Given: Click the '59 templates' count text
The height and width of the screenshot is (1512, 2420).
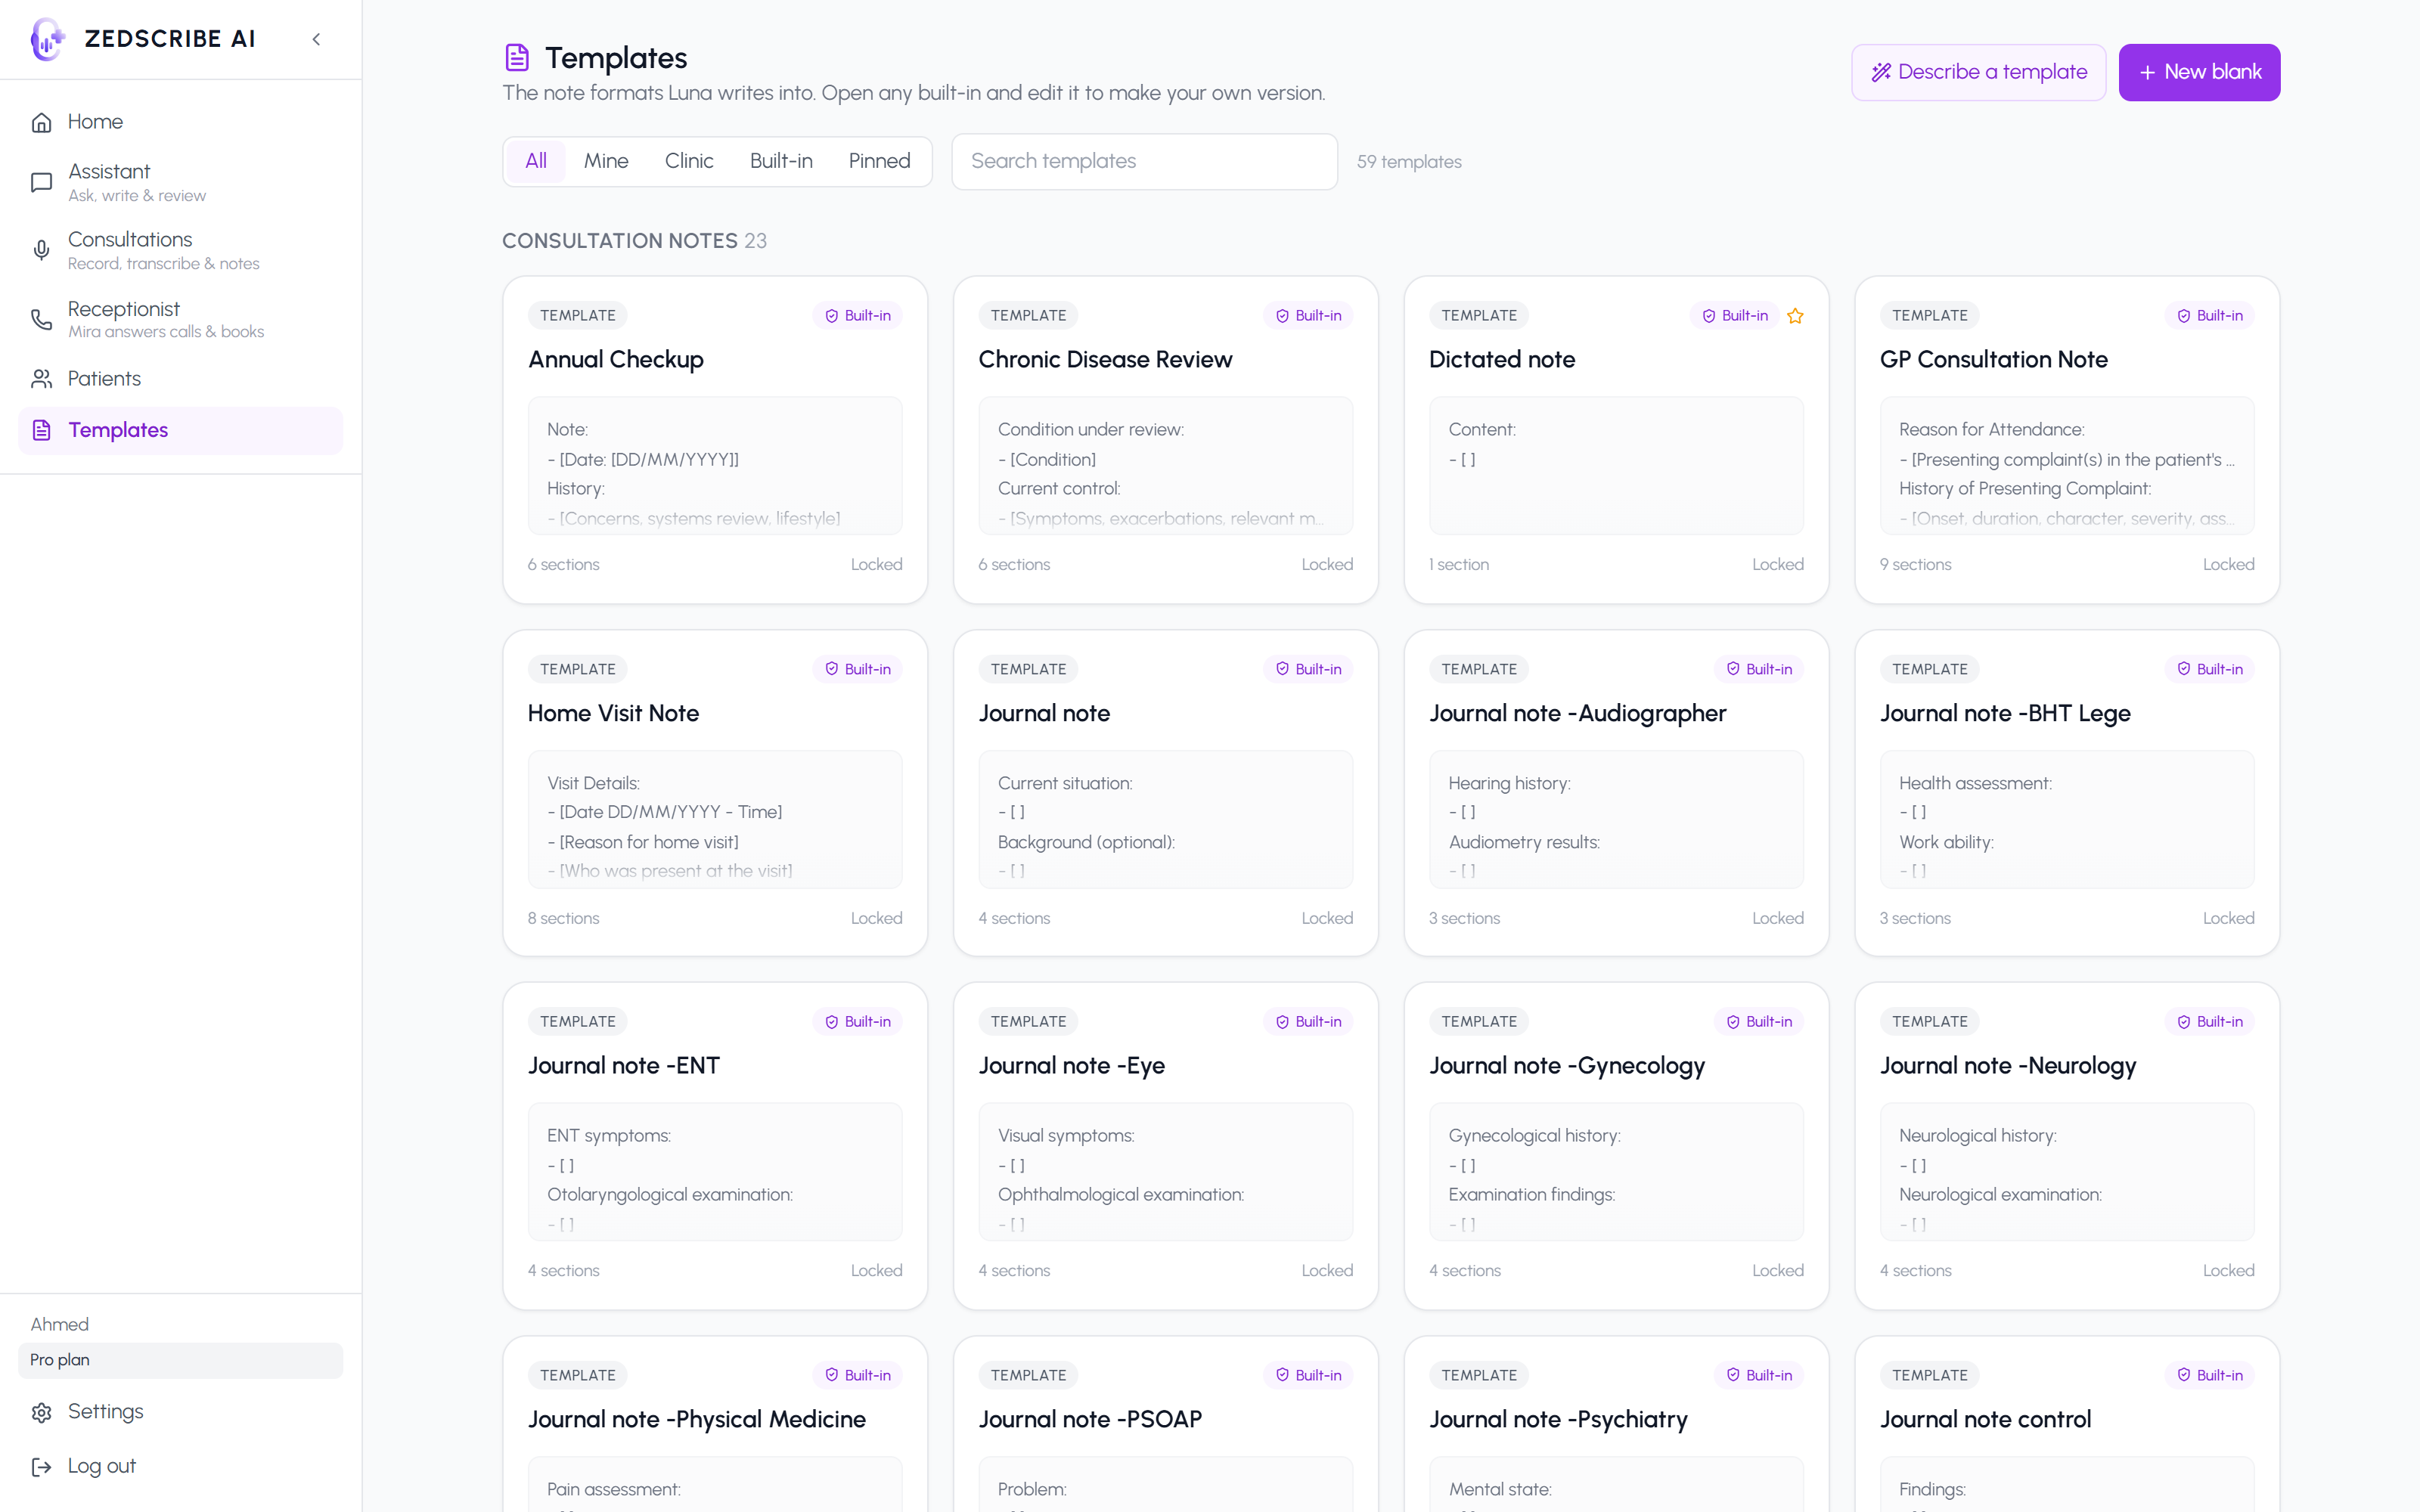Looking at the screenshot, I should coord(1409,162).
